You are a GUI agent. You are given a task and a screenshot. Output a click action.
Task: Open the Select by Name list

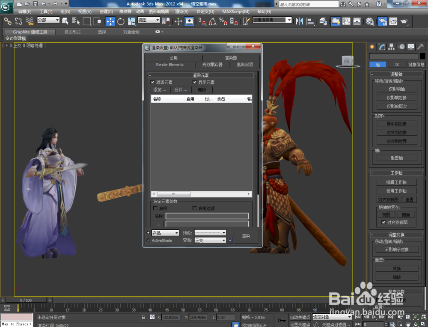tap(76, 21)
